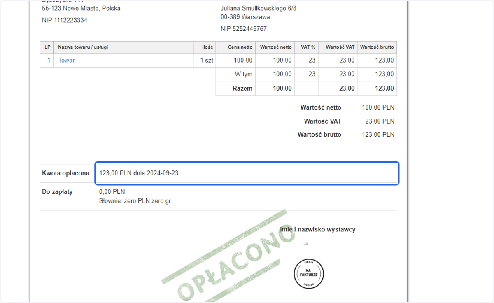Image resolution: width=494 pixels, height=303 pixels.
Task: Click the 'Wartość netto' table column header
Action: 276,47
